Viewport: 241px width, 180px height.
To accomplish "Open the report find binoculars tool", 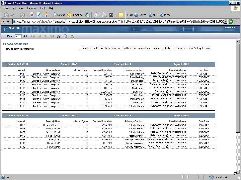I will (59, 36).
